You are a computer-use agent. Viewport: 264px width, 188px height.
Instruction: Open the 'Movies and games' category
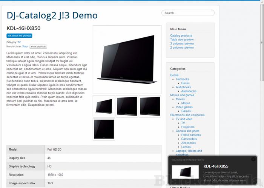coord(182,95)
